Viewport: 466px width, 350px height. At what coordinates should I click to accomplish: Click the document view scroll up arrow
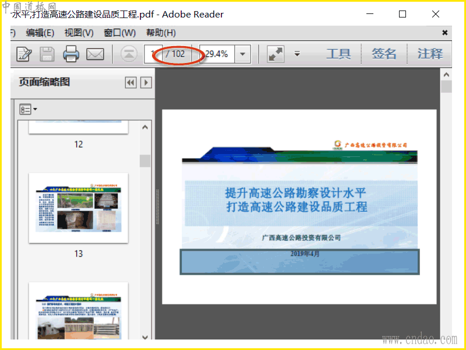446,75
